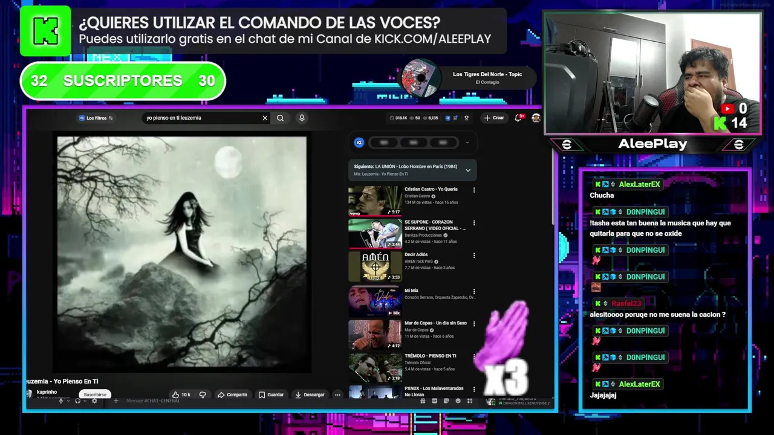The height and width of the screenshot is (435, 774).
Task: Click the Leuzemia video player image
Action: (x=182, y=251)
